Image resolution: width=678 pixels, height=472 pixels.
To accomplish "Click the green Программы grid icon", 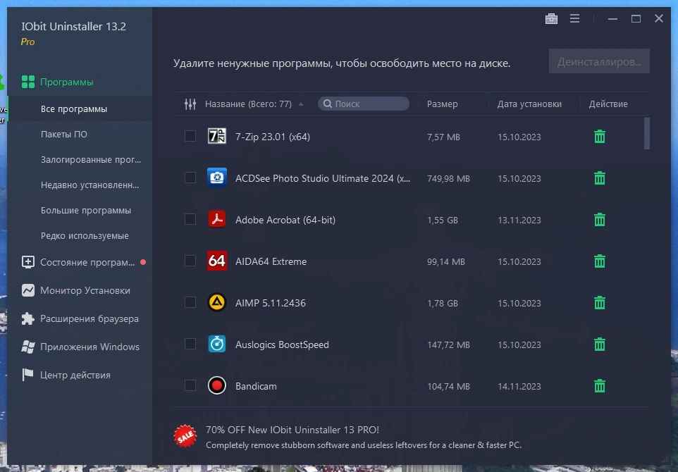I will [28, 82].
